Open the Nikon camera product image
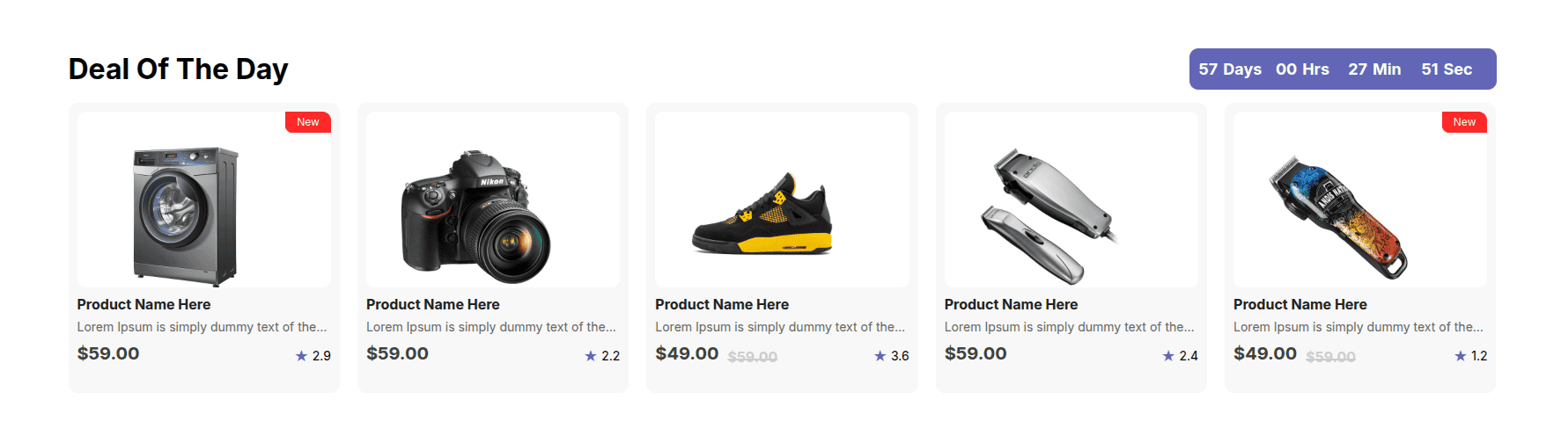Screen dimensions: 1561x436 [475, 217]
